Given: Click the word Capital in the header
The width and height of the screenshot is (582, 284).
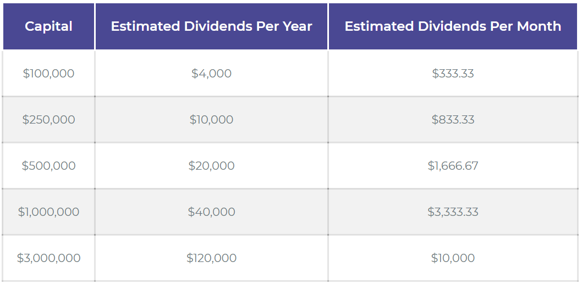Looking at the screenshot, I should (48, 26).
